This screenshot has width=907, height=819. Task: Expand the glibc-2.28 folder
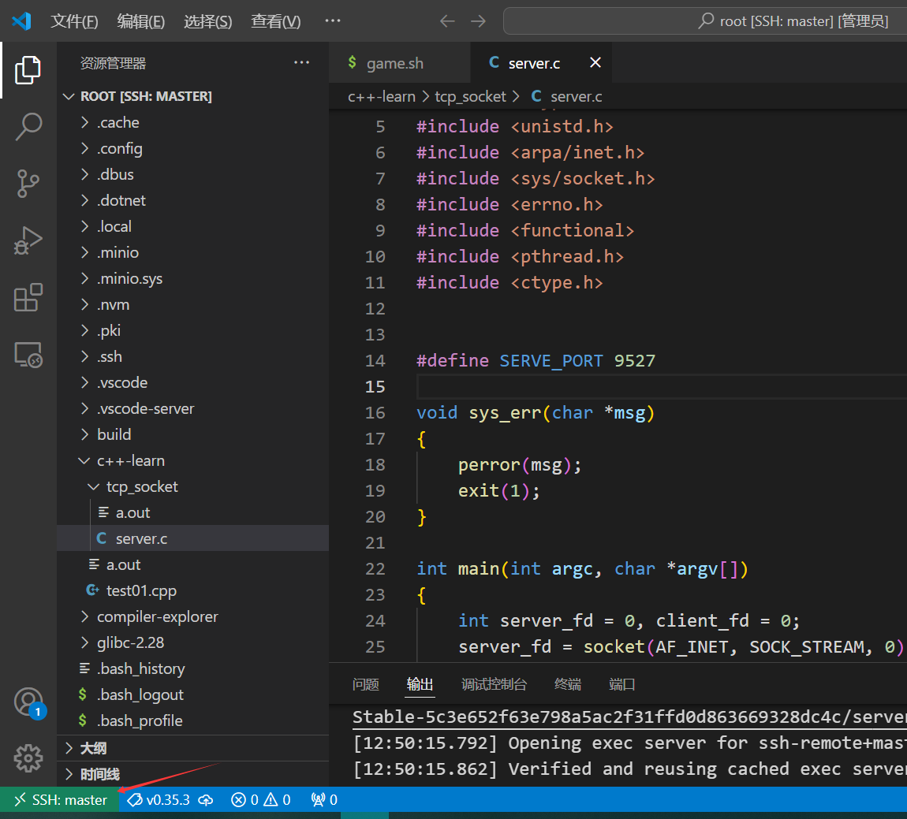[x=192, y=642]
